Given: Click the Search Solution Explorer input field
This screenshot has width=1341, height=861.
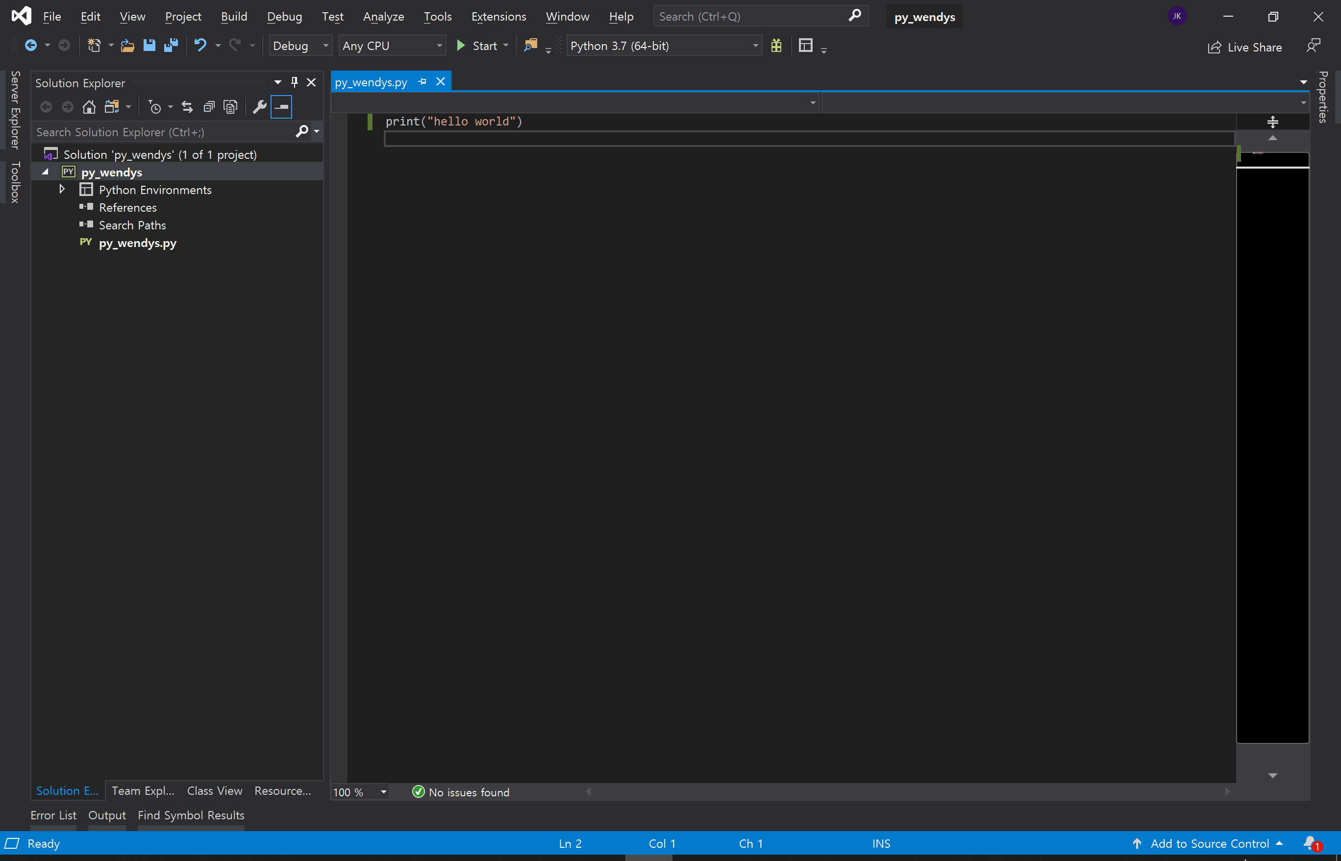Looking at the screenshot, I should [x=162, y=132].
